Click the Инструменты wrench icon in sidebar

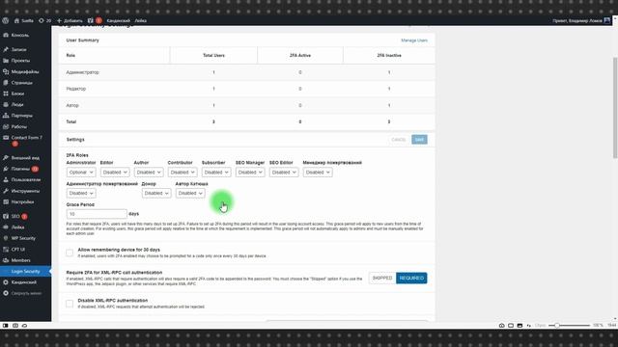[x=6, y=191]
